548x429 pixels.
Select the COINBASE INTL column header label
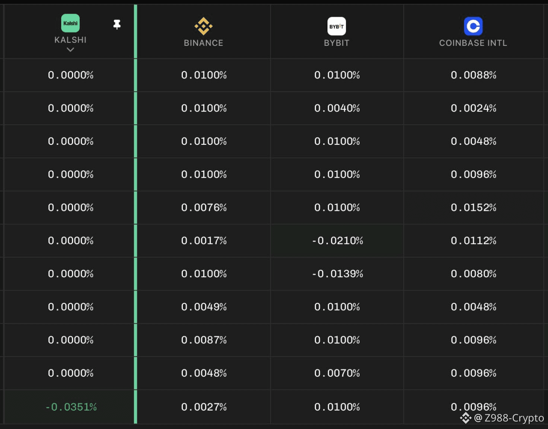tap(473, 43)
